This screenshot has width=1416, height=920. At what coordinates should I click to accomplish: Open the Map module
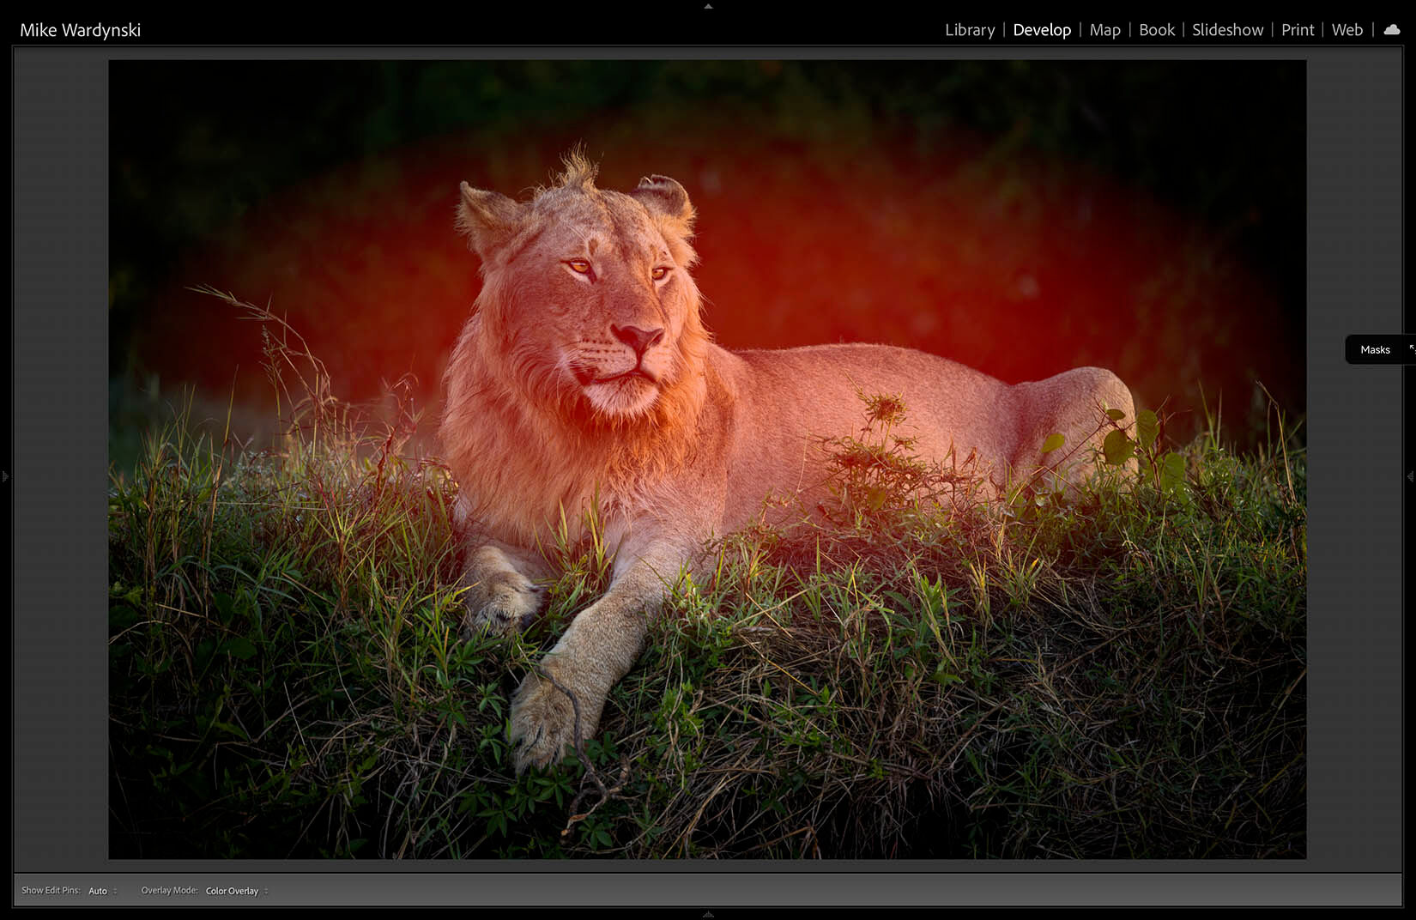pos(1104,30)
